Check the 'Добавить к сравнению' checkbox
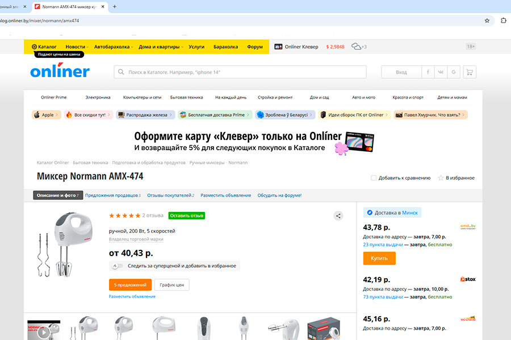 pos(374,178)
